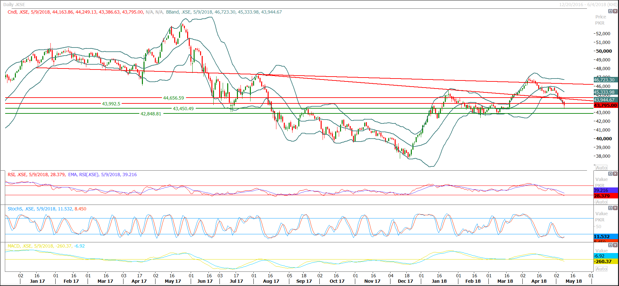Click the 46,723.30 upper band value tag

606,80
